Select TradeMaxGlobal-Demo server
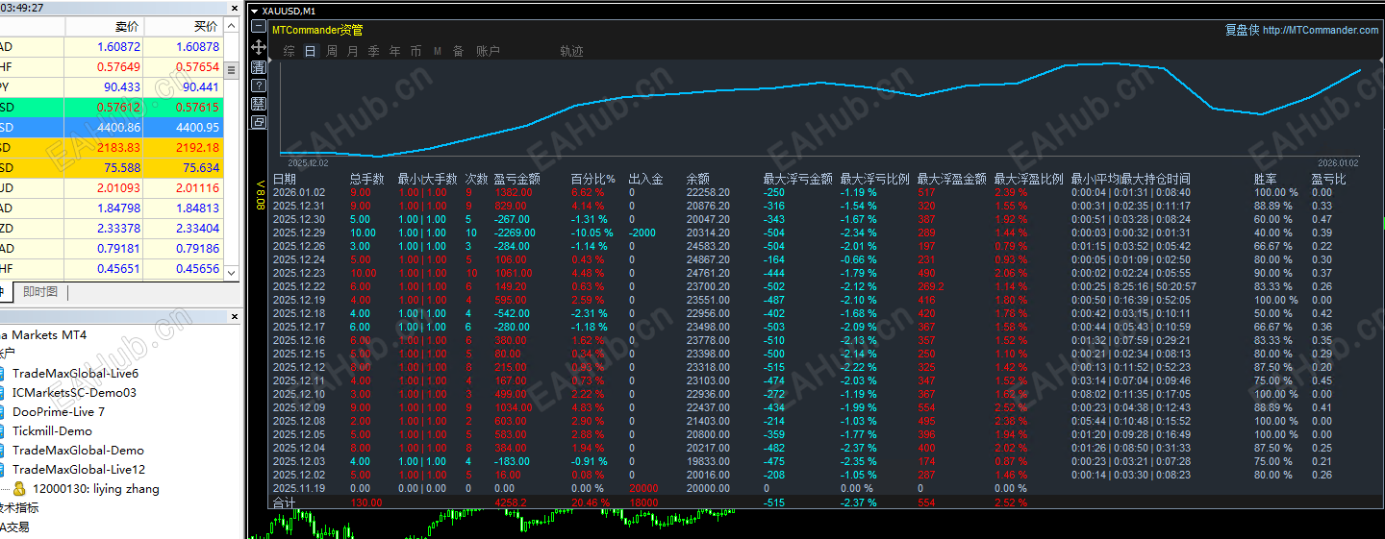 [x=78, y=450]
